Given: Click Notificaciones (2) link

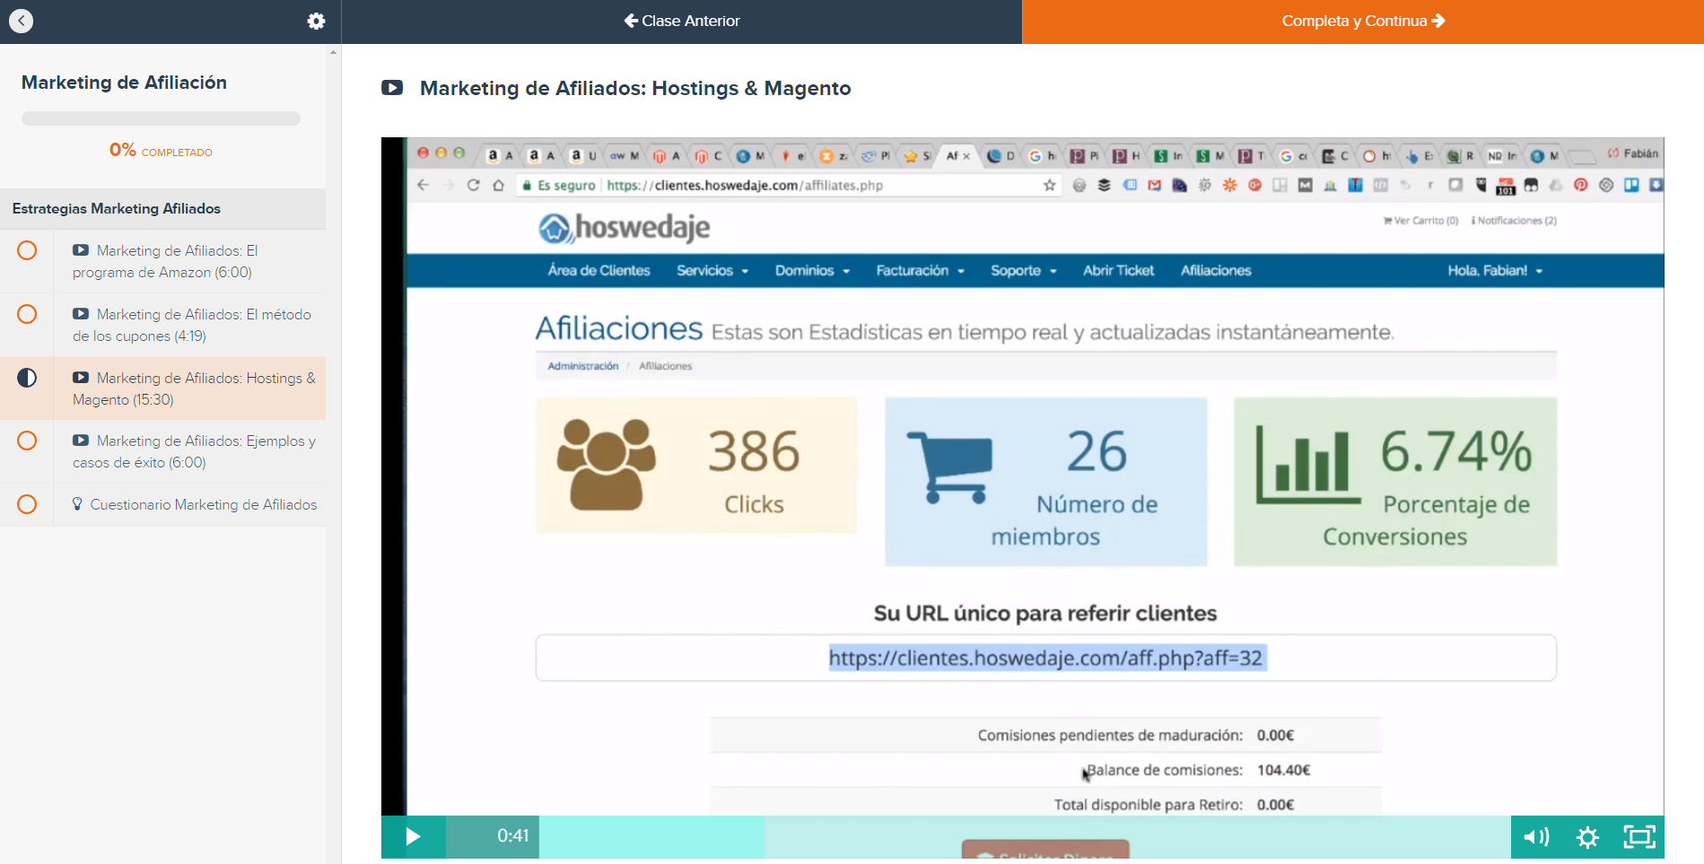Looking at the screenshot, I should [x=1514, y=221].
